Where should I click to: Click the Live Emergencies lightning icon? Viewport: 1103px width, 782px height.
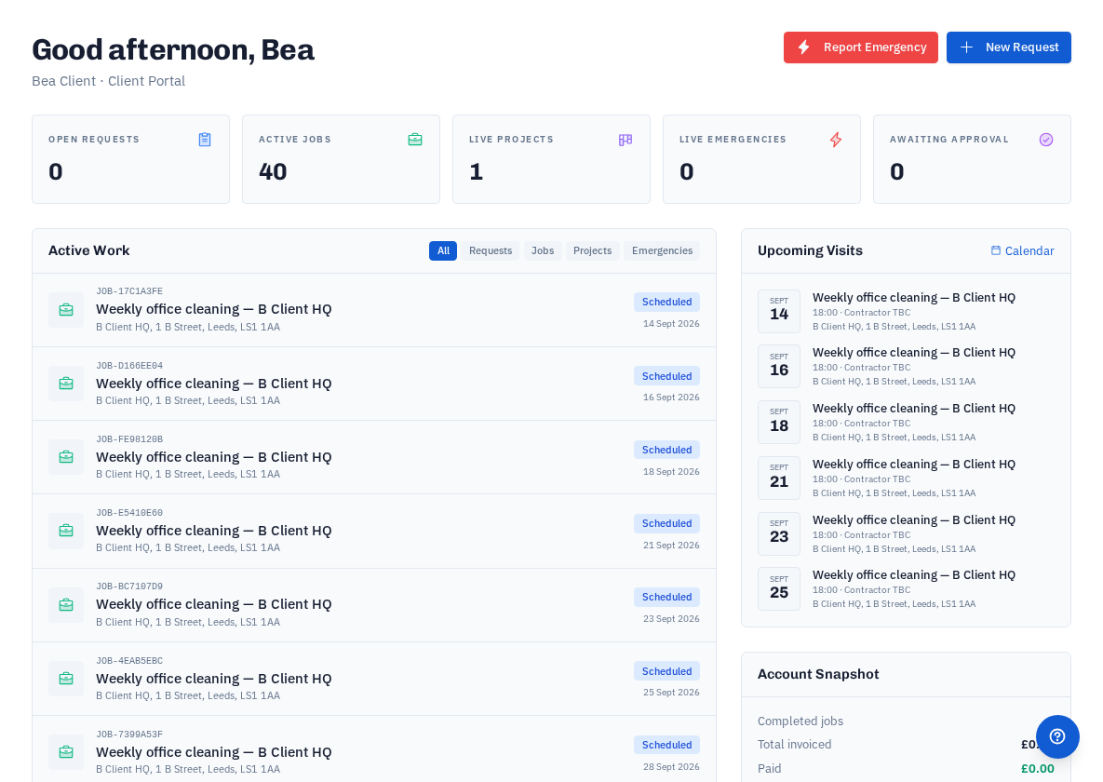(836, 140)
